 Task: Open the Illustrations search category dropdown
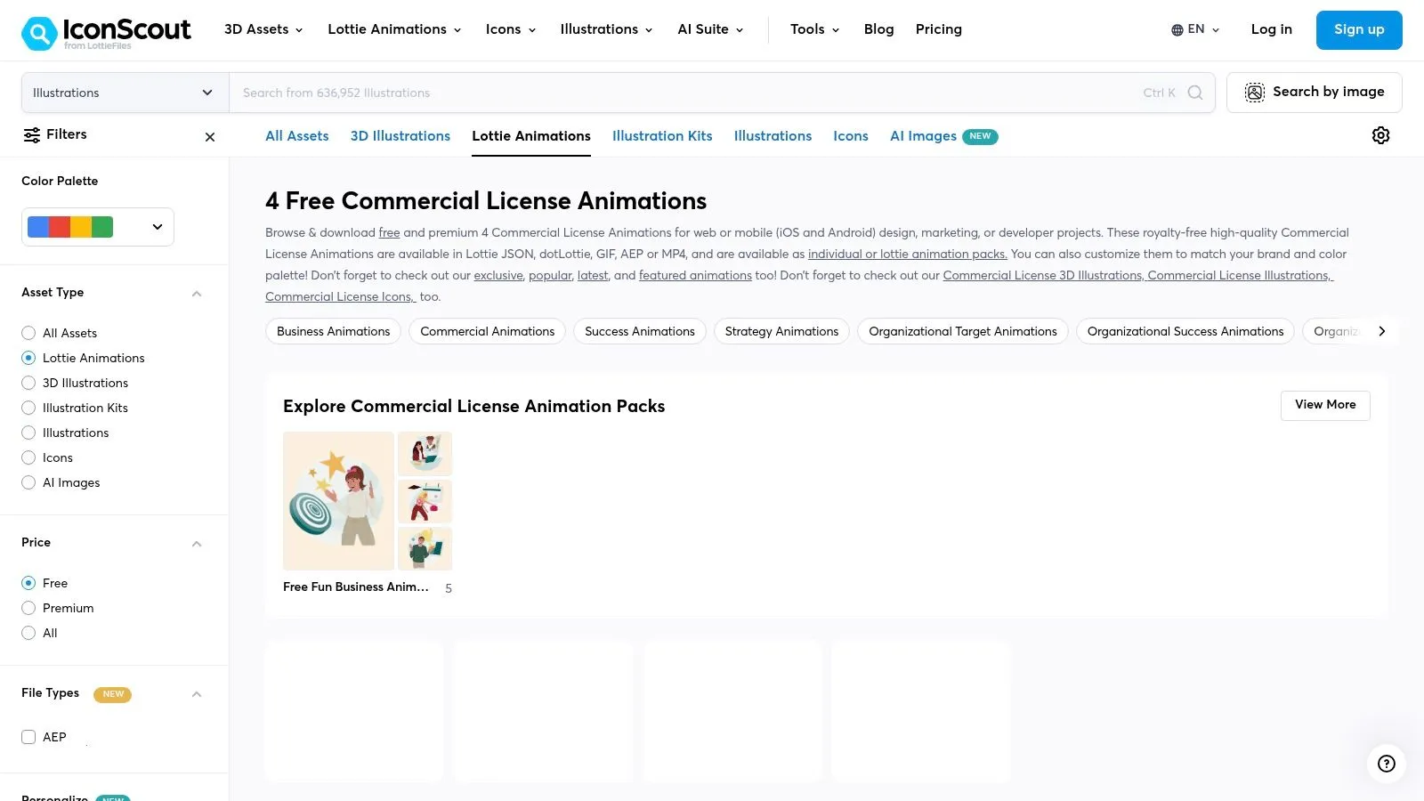coord(123,93)
